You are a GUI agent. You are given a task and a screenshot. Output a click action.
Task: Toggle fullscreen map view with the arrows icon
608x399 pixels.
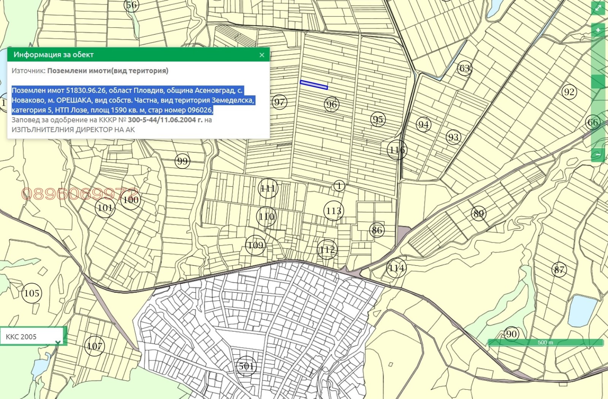pyautogui.click(x=598, y=8)
